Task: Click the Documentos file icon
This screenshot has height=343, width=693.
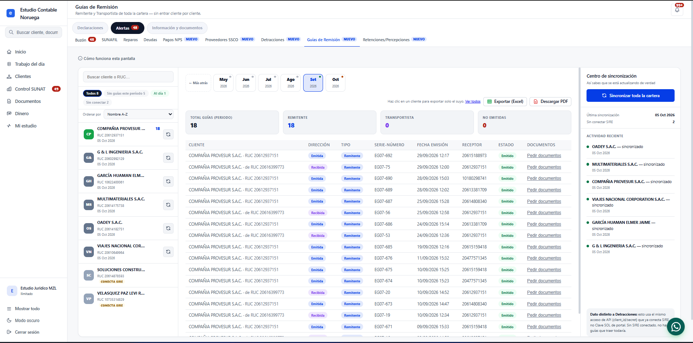Action: [9, 101]
